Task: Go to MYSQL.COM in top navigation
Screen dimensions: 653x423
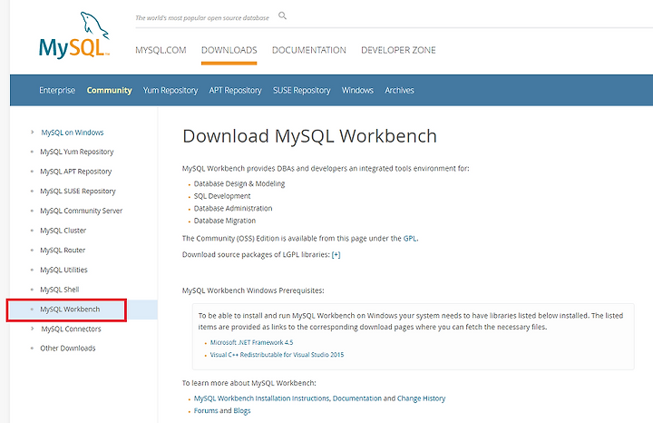Action: tap(161, 50)
